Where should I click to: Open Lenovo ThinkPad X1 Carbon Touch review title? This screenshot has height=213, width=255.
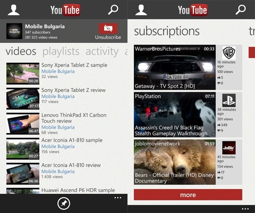[74, 118]
